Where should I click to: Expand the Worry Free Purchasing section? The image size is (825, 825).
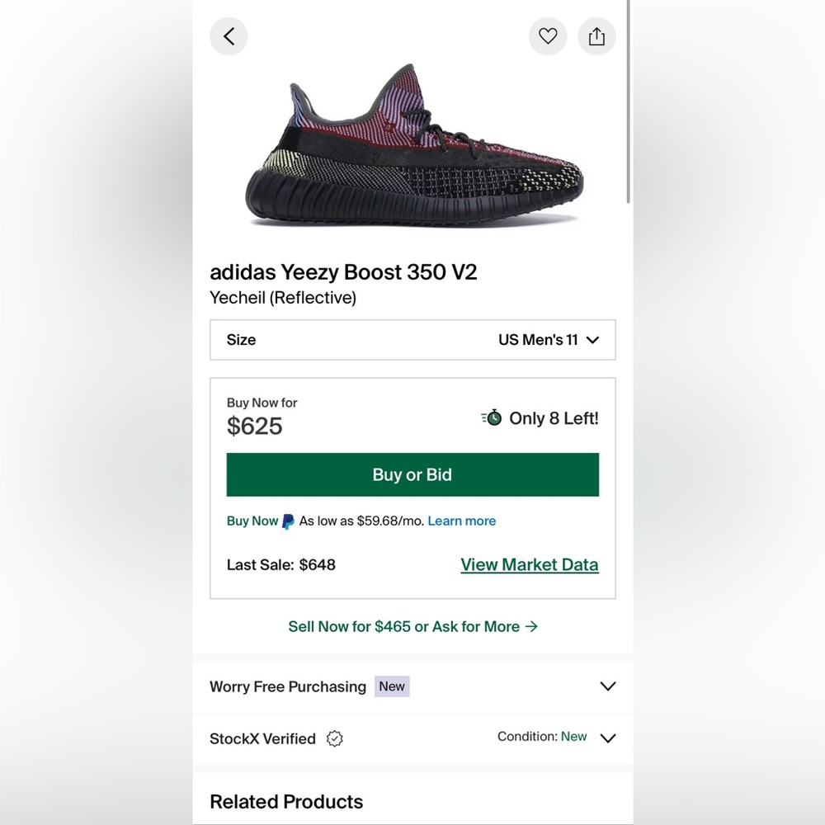point(608,686)
